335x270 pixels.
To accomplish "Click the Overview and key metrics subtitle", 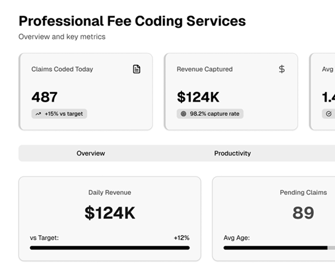I will 62,37.
